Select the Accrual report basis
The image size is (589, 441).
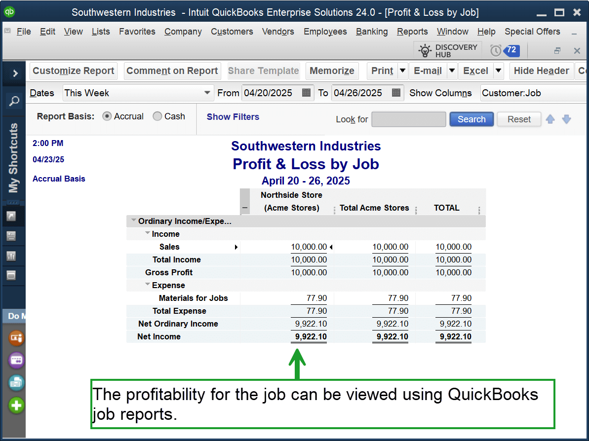[107, 116]
